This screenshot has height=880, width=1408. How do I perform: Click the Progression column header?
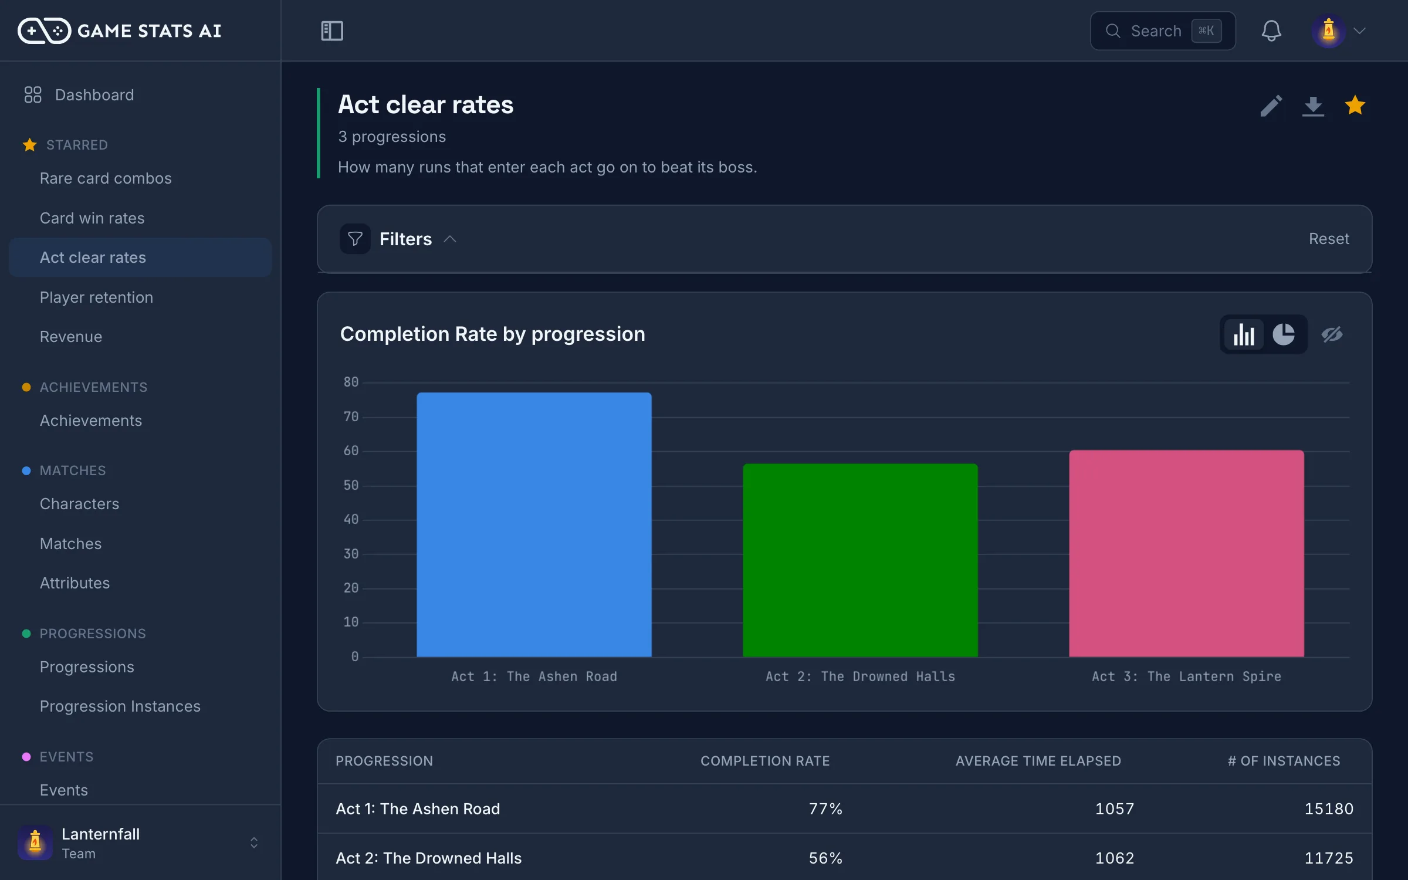[384, 761]
